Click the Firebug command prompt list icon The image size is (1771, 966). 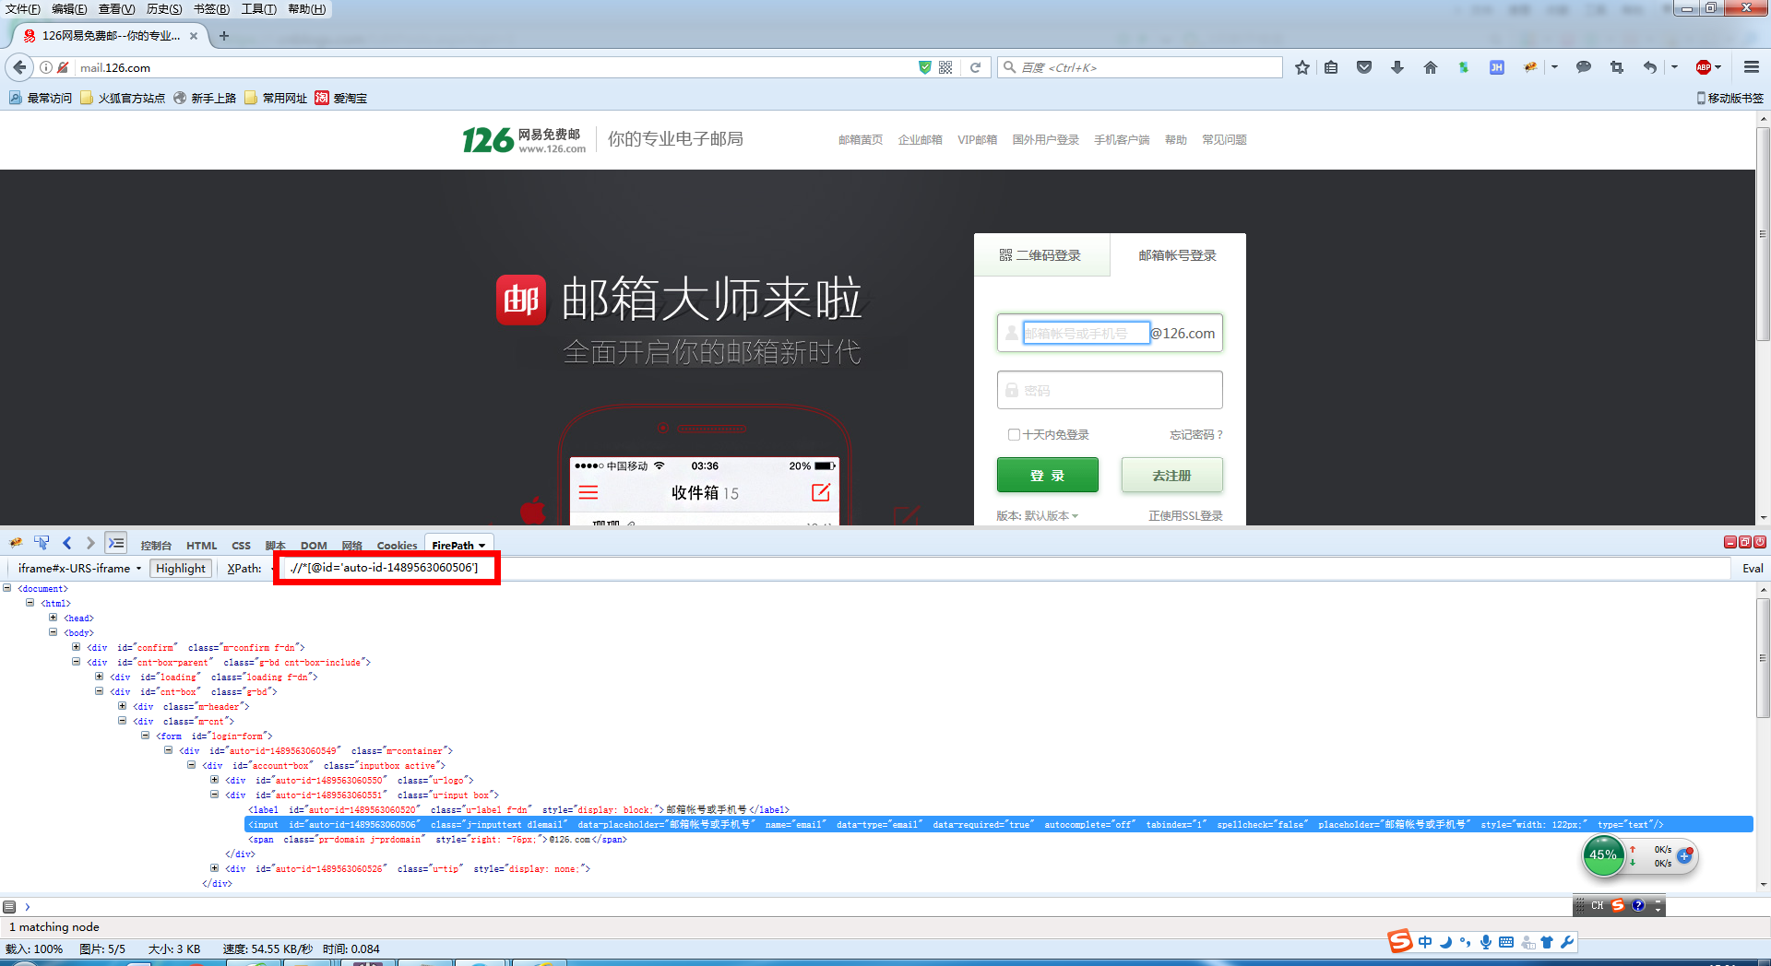(x=9, y=907)
